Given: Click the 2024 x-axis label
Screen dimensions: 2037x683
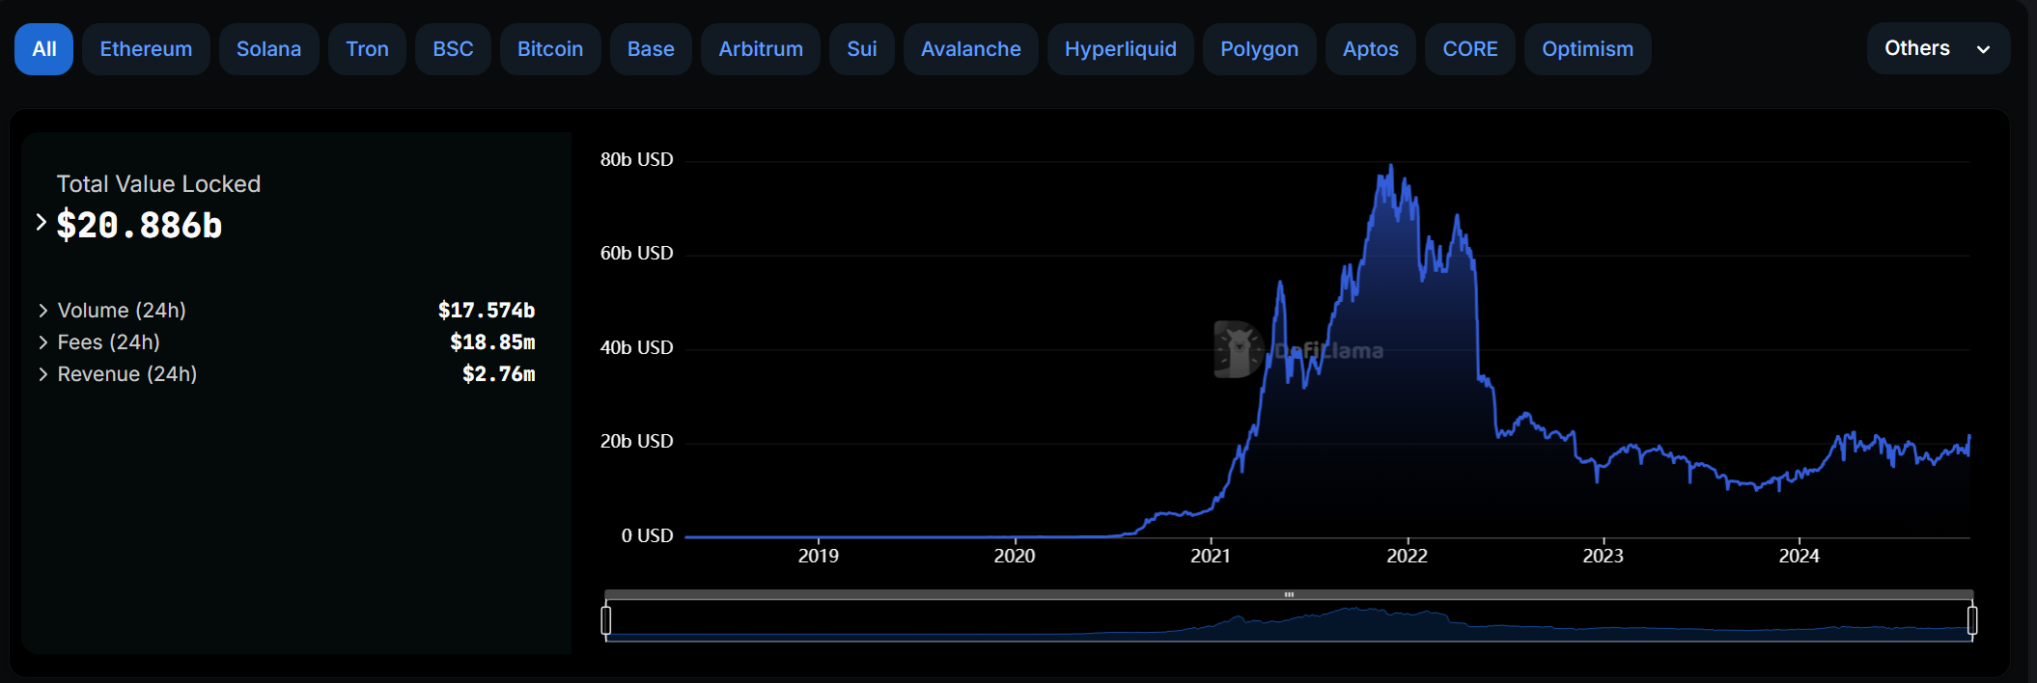Looking at the screenshot, I should [1800, 556].
